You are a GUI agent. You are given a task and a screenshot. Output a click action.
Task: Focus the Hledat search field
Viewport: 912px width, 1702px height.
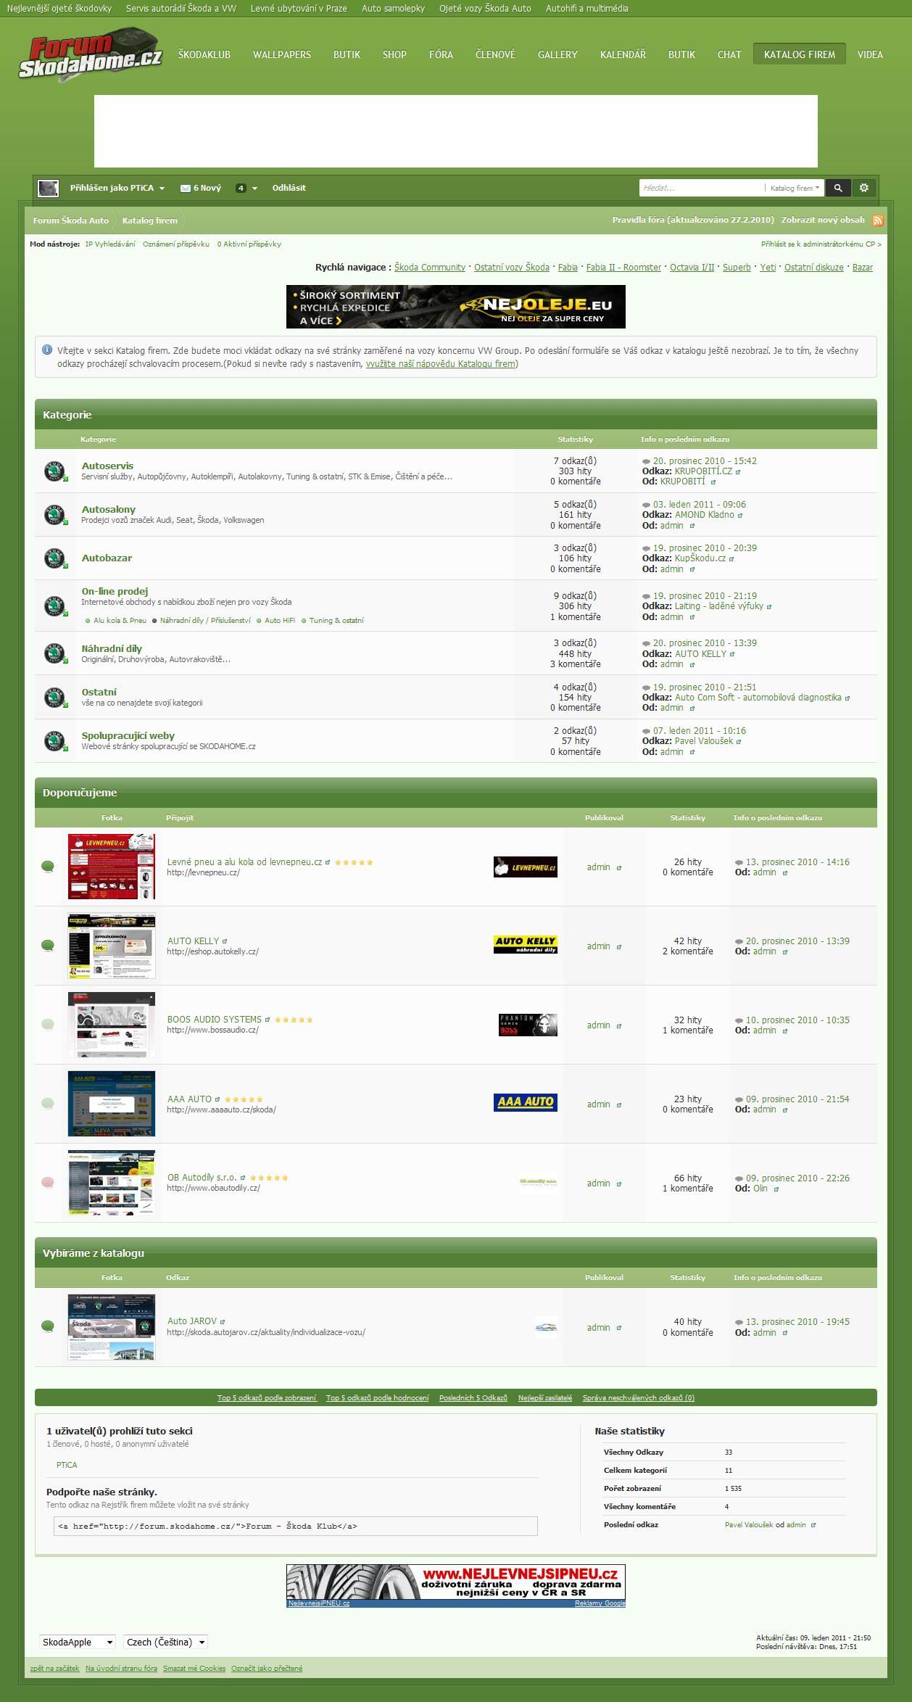702,188
